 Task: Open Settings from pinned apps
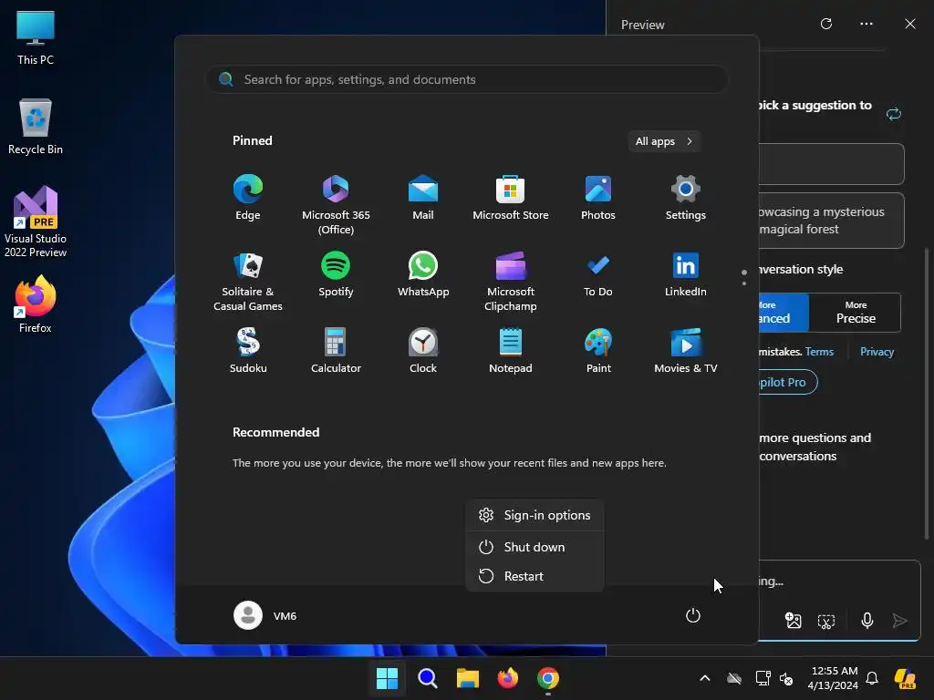(686, 198)
